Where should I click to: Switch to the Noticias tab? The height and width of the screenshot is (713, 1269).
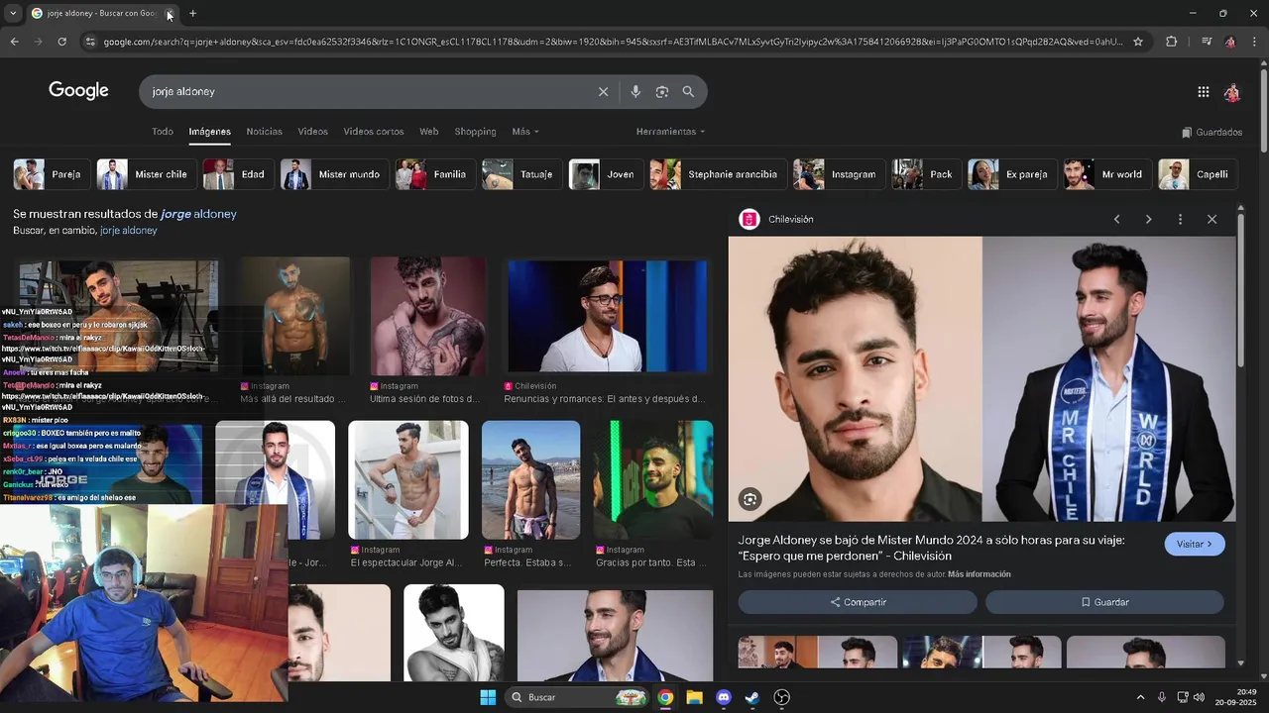[x=265, y=132]
